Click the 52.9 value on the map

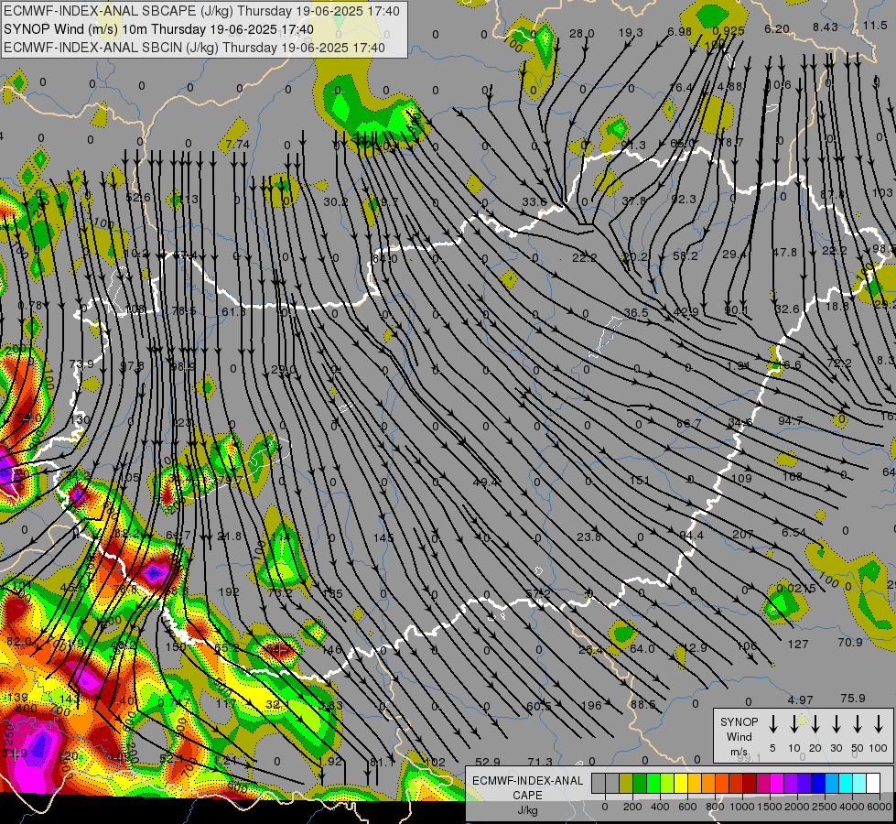click(x=488, y=763)
